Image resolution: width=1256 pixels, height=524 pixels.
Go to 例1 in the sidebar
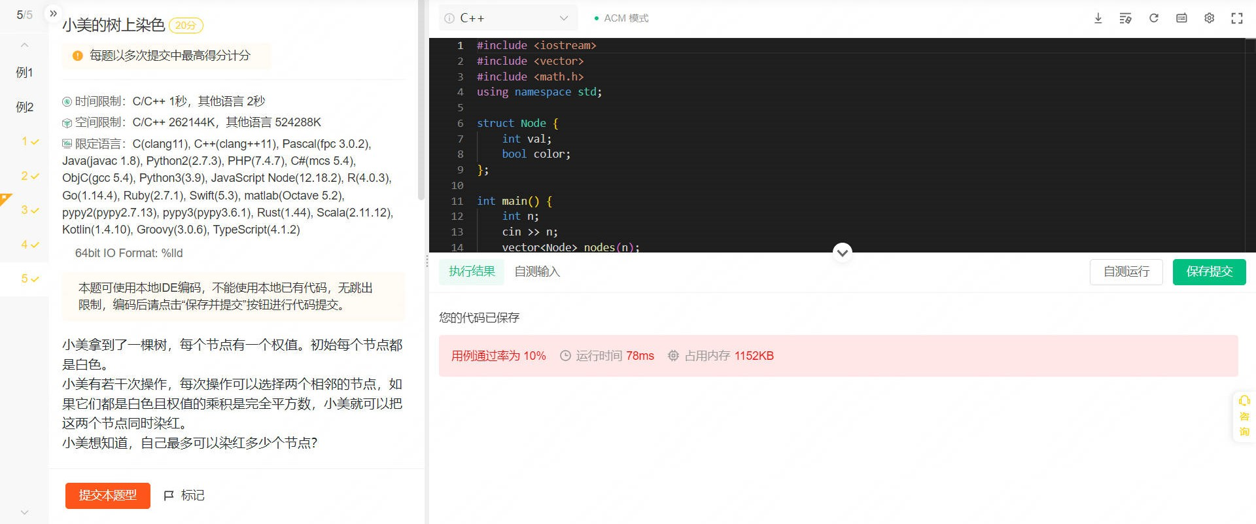tap(24, 73)
